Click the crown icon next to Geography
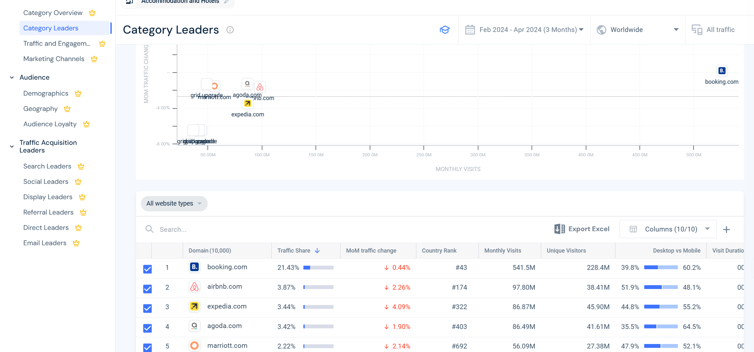Viewport: 754px width, 352px height. click(x=67, y=109)
